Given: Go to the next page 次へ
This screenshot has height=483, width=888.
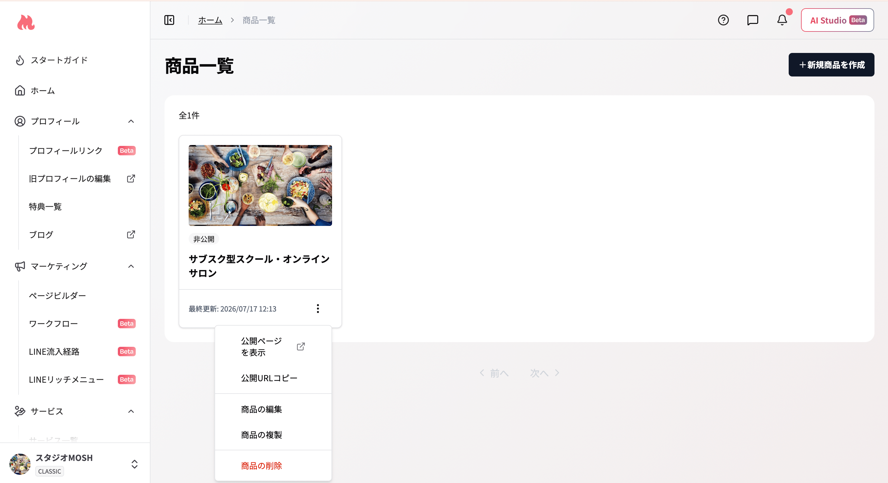Looking at the screenshot, I should pos(545,373).
